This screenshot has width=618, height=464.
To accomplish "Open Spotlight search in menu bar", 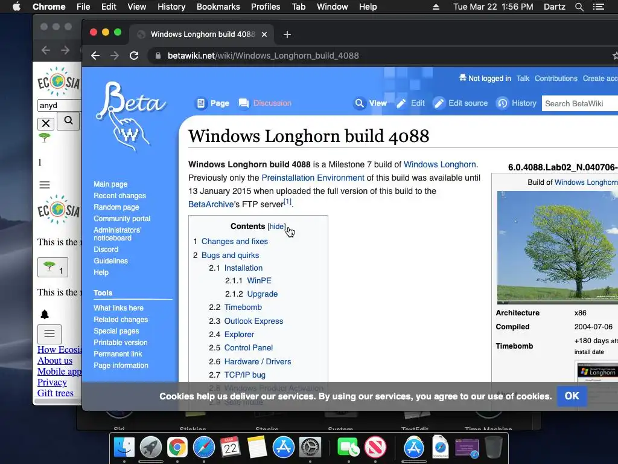I will pyautogui.click(x=579, y=7).
